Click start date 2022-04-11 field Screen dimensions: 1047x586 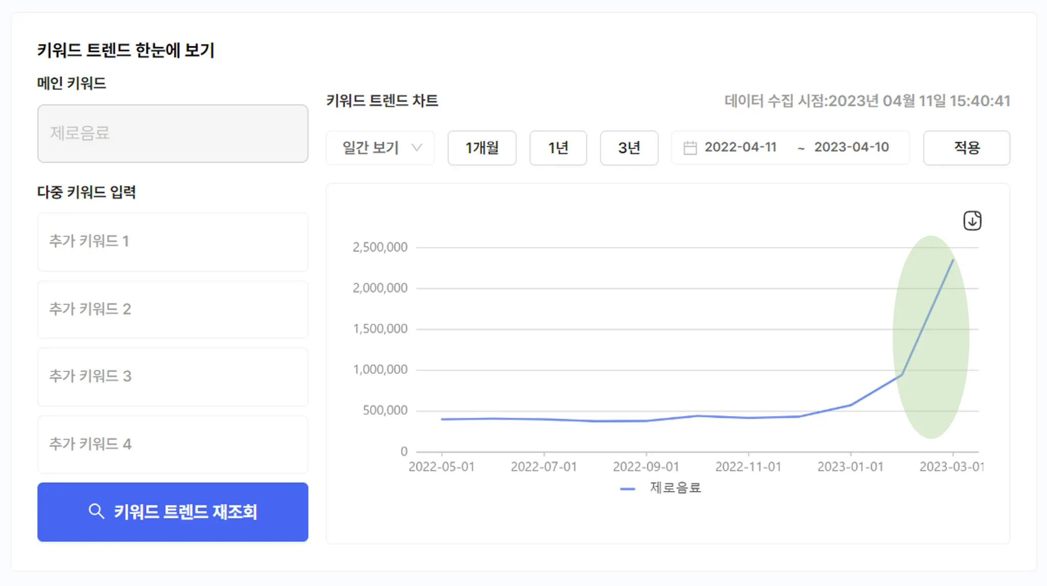coord(740,147)
